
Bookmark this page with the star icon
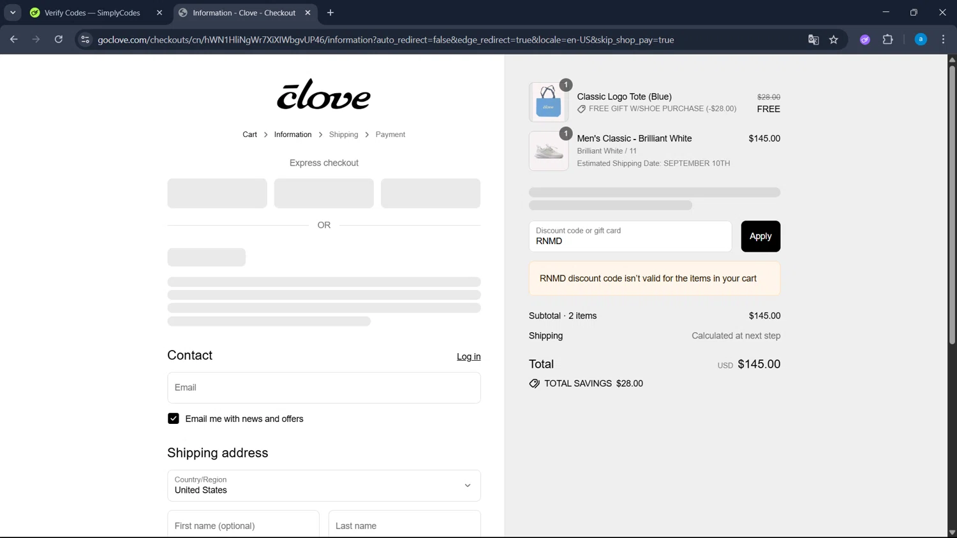pyautogui.click(x=834, y=40)
